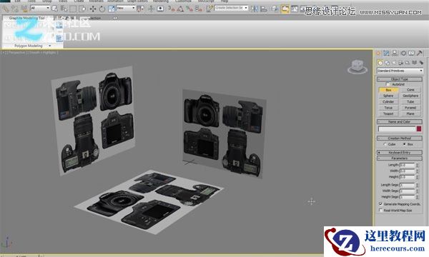Click the Plane primitive button
This screenshot has width=429, height=257.
[410, 114]
